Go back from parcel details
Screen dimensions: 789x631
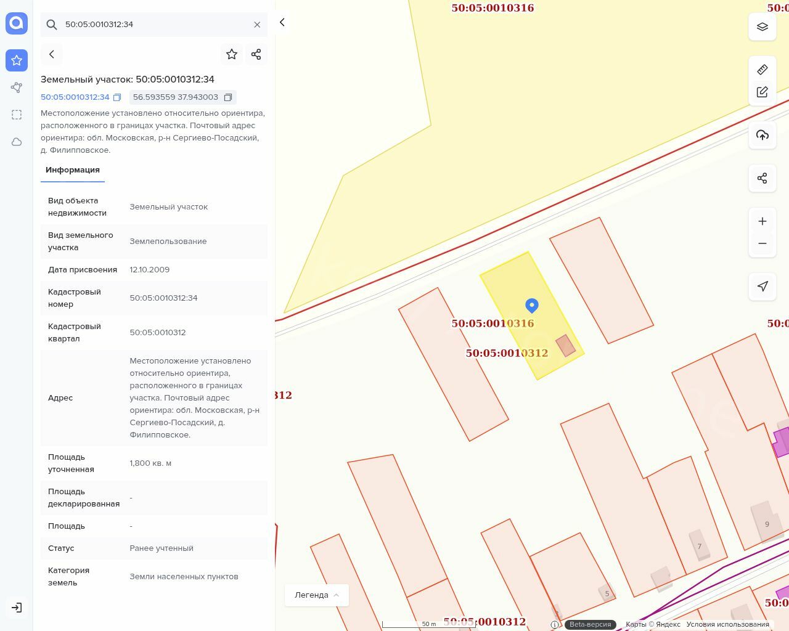(52, 54)
